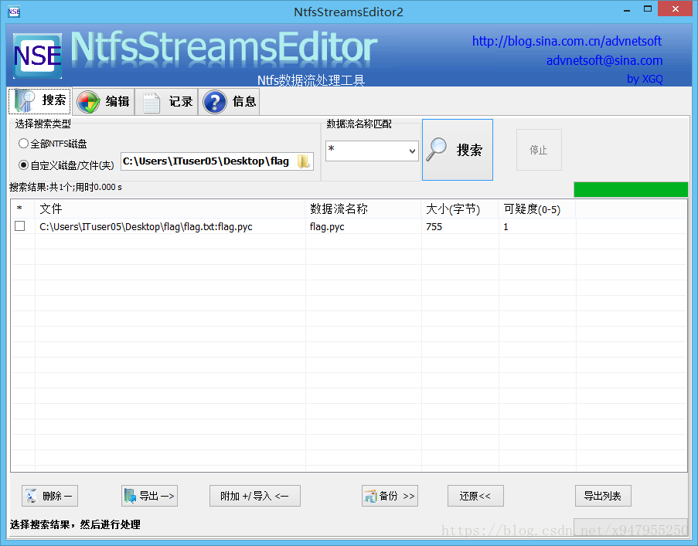Click the NSE icon in the title bar
Viewport: 698px width, 546px height.
pos(14,12)
